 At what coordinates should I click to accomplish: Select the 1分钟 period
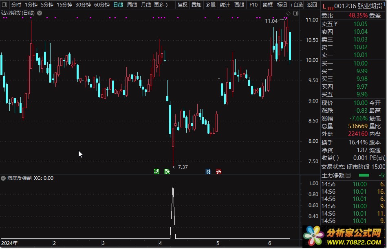tap(31, 5)
